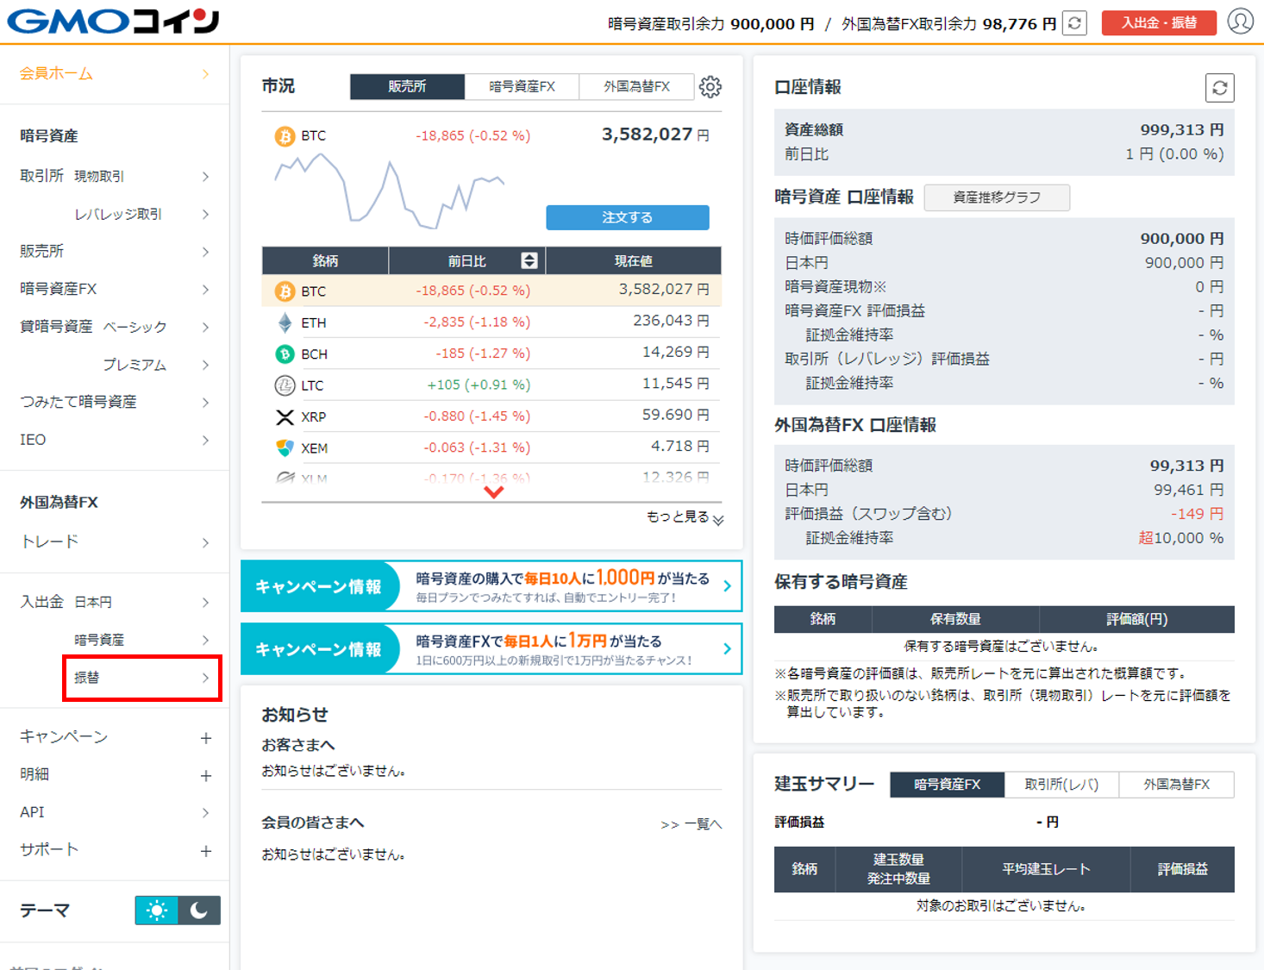Open 入出金 日本円 menu item
The height and width of the screenshot is (970, 1264).
click(x=115, y=602)
